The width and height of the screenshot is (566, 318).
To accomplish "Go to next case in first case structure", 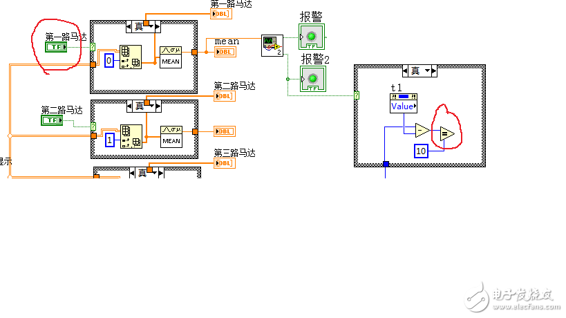I will (x=158, y=26).
